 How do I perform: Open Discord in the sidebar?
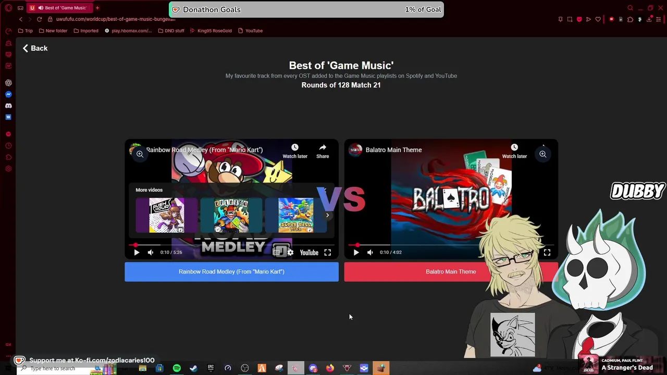click(x=8, y=106)
